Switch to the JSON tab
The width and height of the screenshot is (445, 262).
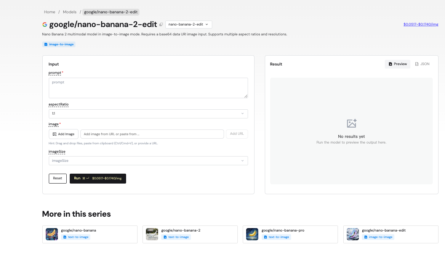tap(422, 64)
